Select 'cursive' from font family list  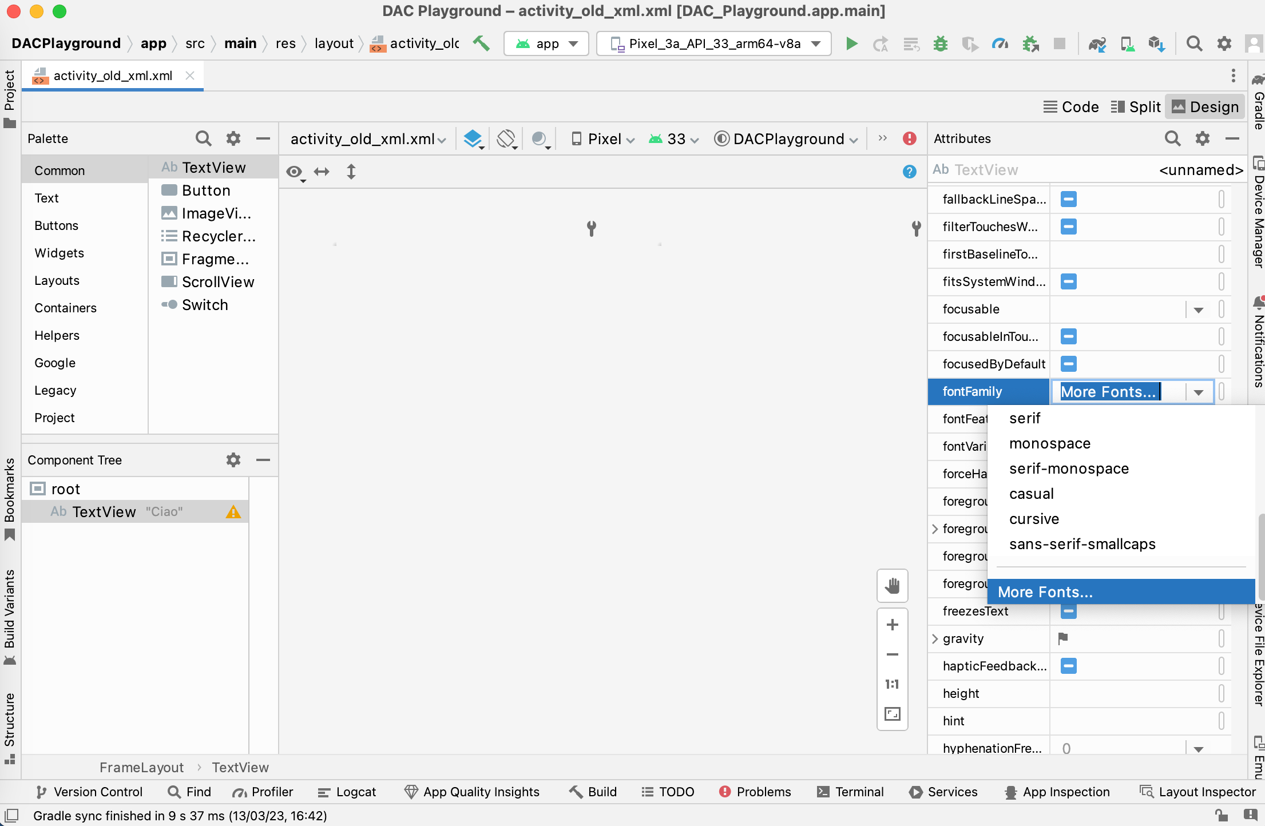click(1036, 518)
